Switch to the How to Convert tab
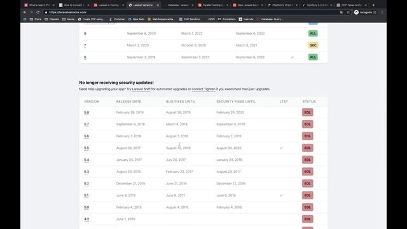 74,5
